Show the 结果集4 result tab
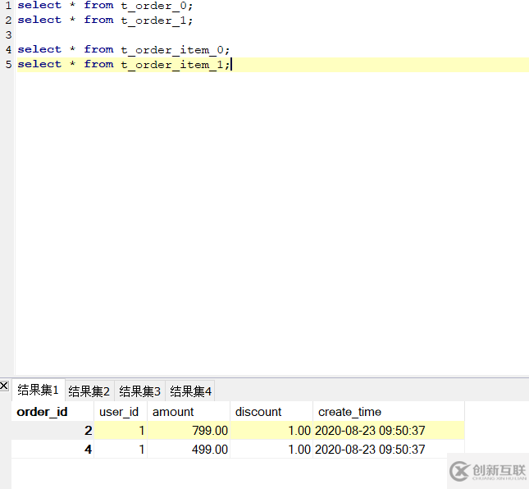Image resolution: width=529 pixels, height=489 pixels. (191, 391)
